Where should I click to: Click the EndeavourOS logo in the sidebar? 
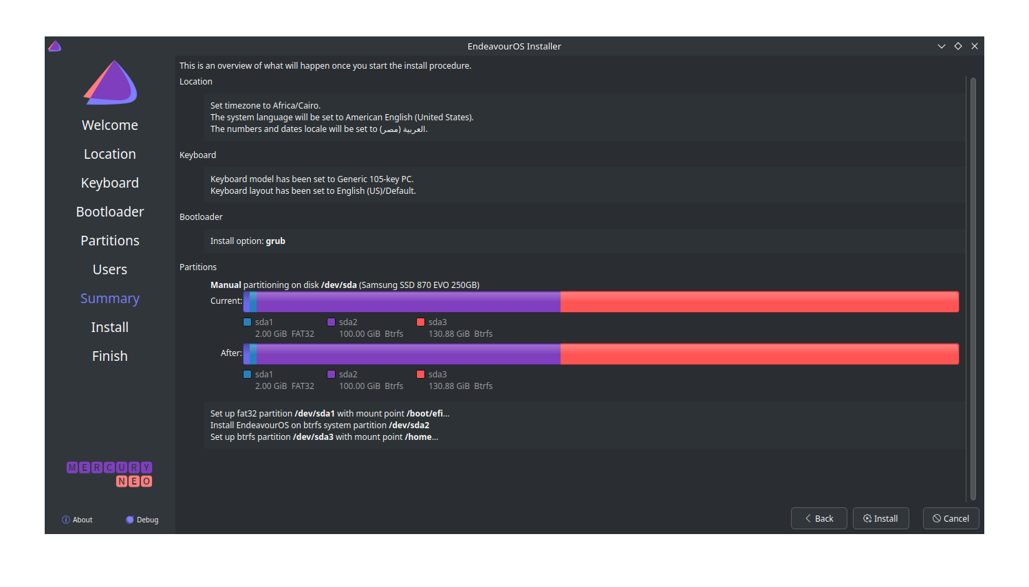click(x=110, y=82)
